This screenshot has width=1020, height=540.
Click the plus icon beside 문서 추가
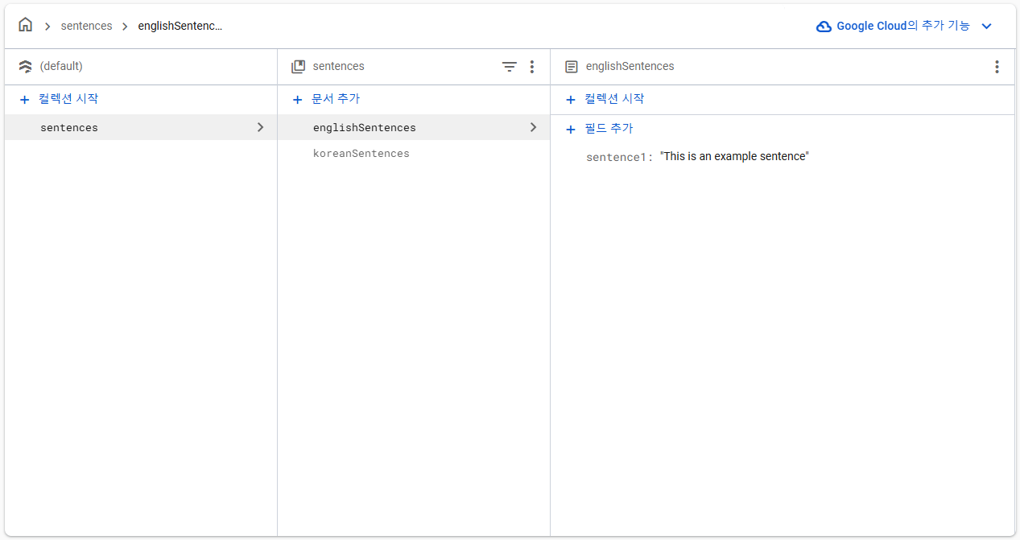[x=297, y=100]
